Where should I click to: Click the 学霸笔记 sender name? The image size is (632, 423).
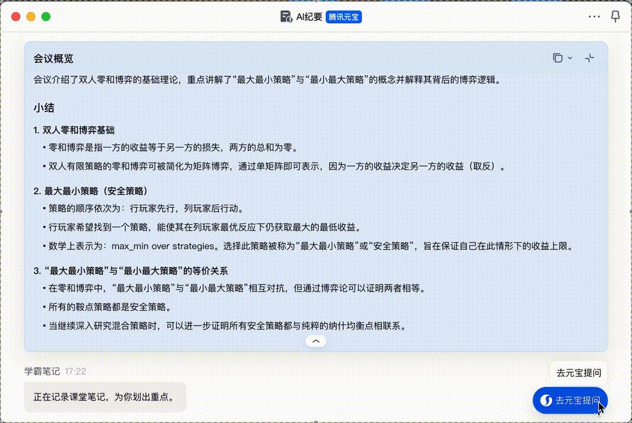click(42, 371)
